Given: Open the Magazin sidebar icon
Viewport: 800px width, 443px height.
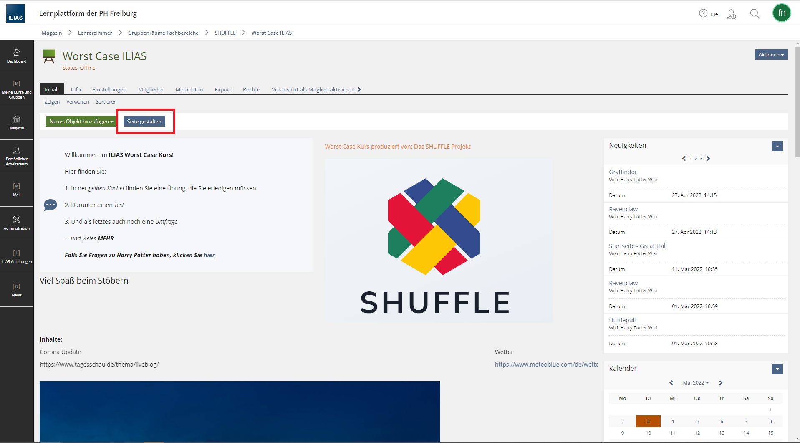Looking at the screenshot, I should pyautogui.click(x=17, y=123).
